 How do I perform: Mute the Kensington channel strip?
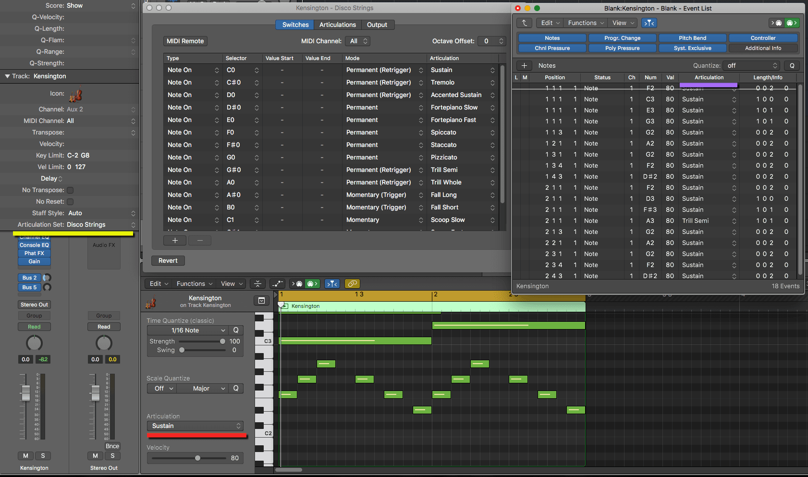(25, 456)
